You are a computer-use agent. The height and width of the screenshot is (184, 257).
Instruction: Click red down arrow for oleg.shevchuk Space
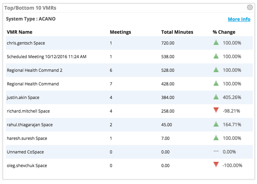(216, 164)
